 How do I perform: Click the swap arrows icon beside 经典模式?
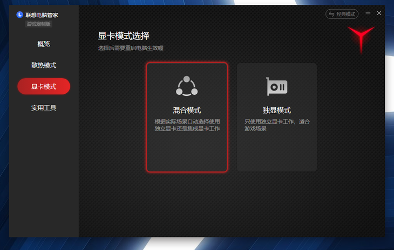coord(331,14)
